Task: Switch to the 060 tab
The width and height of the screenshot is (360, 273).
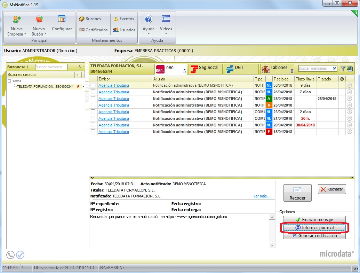Action: pyautogui.click(x=171, y=69)
